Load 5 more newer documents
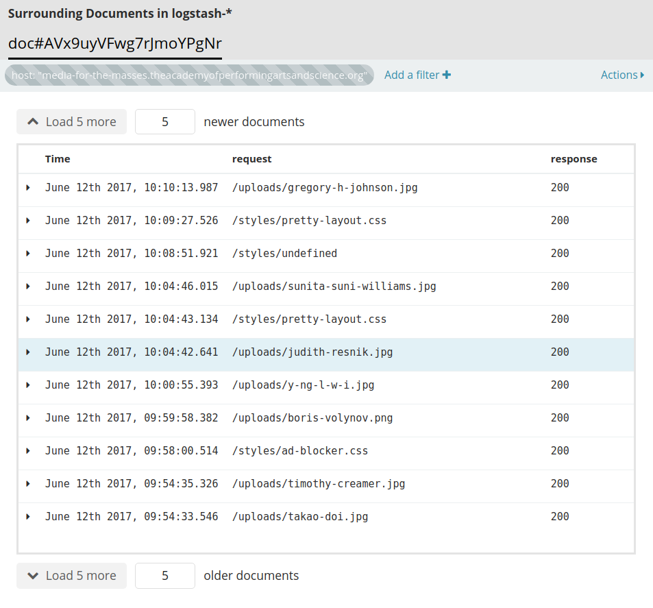 point(71,122)
